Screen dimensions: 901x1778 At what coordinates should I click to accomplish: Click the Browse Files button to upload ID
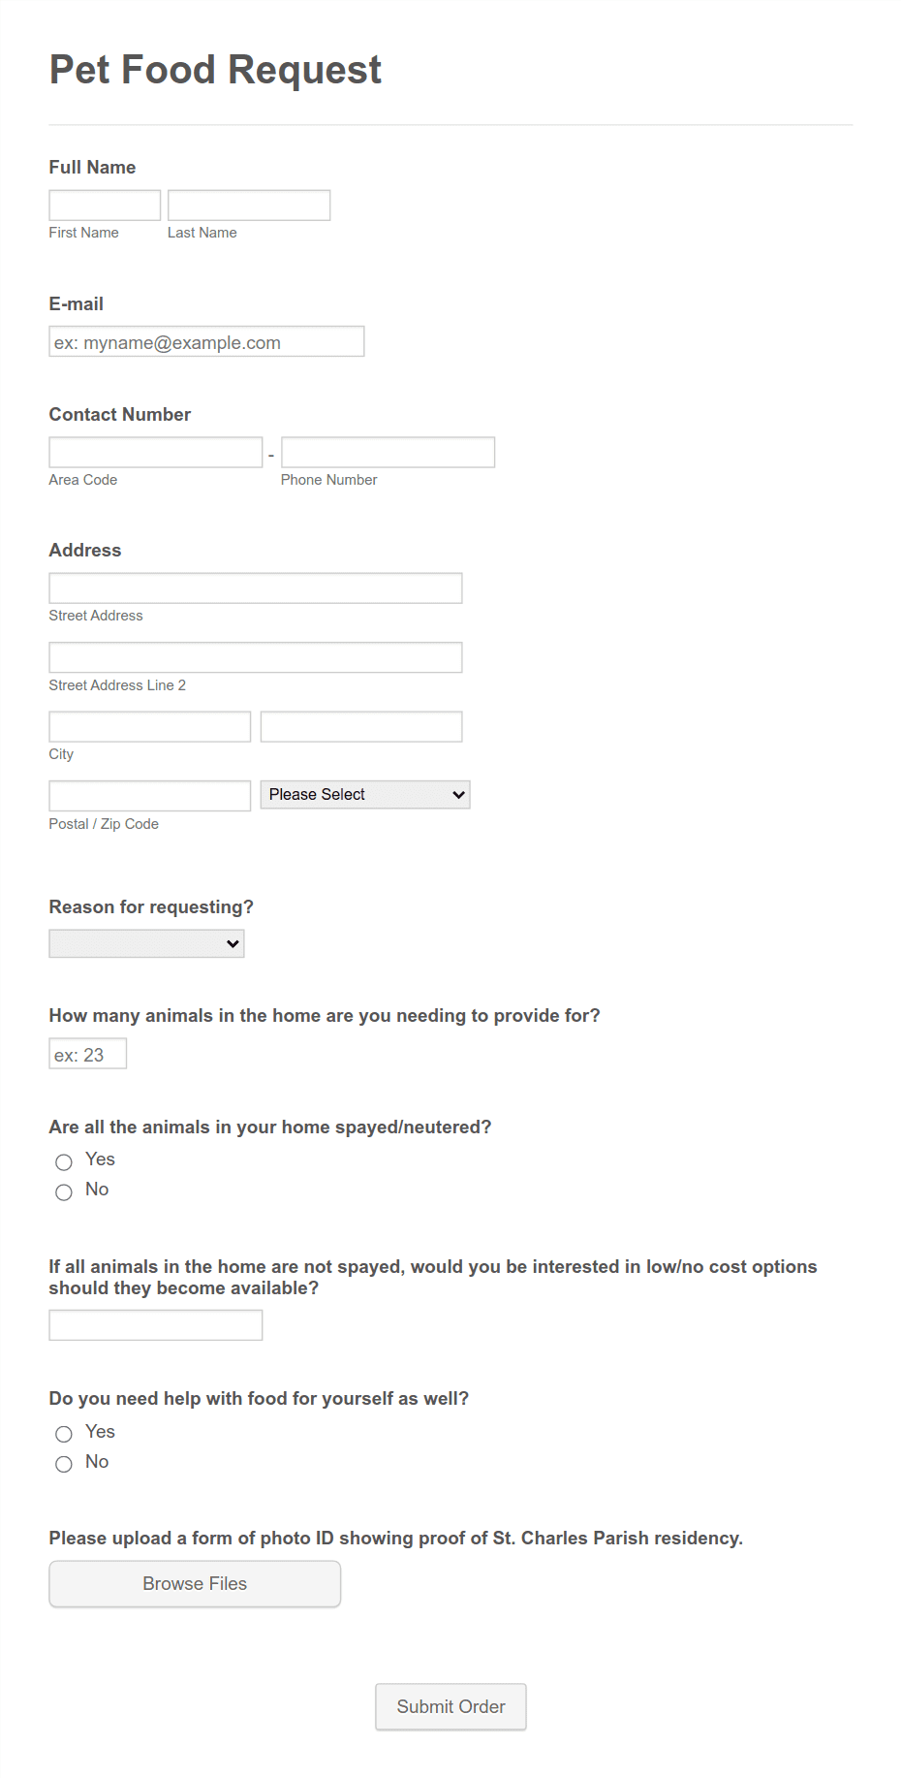coord(194,1583)
